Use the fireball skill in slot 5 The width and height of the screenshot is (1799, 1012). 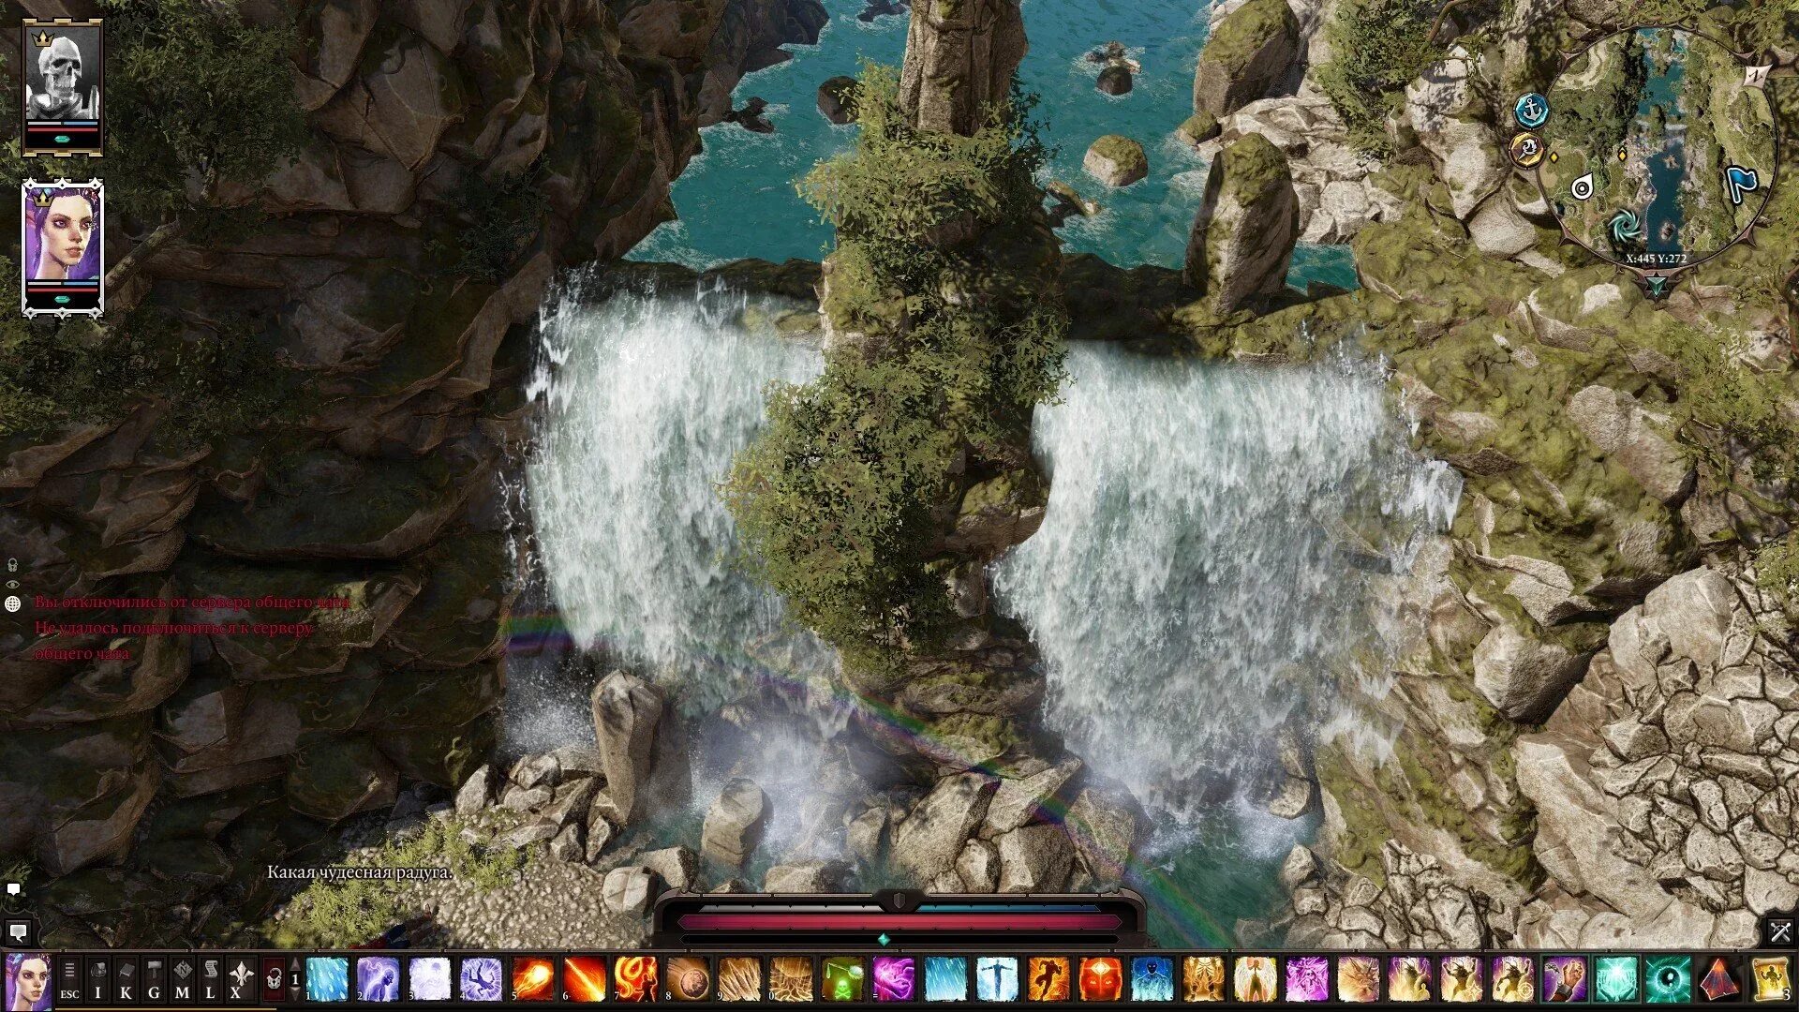pyautogui.click(x=532, y=978)
